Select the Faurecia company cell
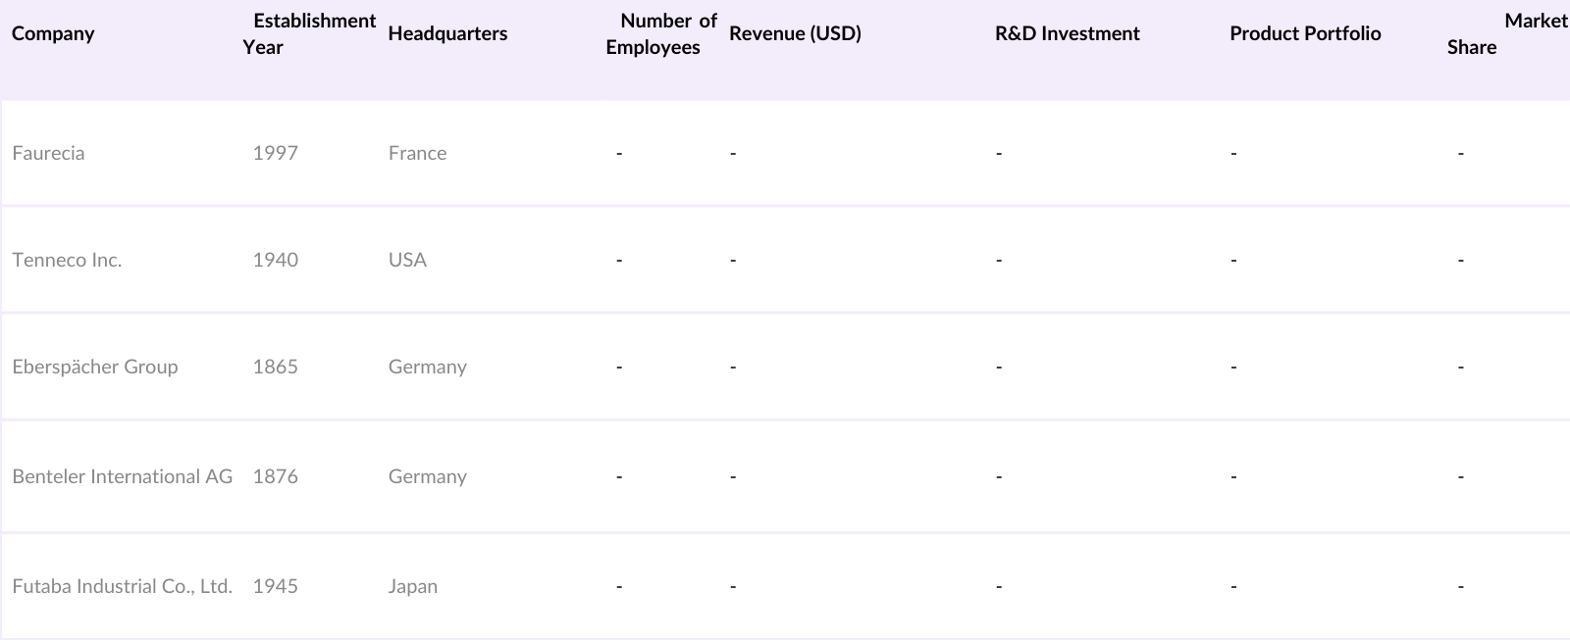Viewport: 1570px width, 640px height. (48, 153)
